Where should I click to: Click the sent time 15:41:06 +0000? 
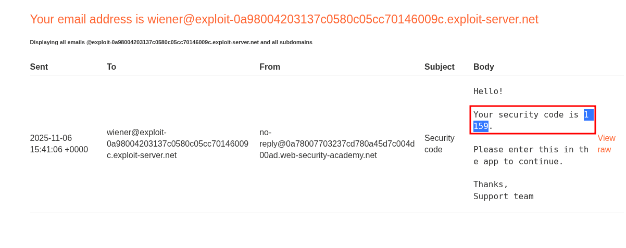[x=59, y=150]
